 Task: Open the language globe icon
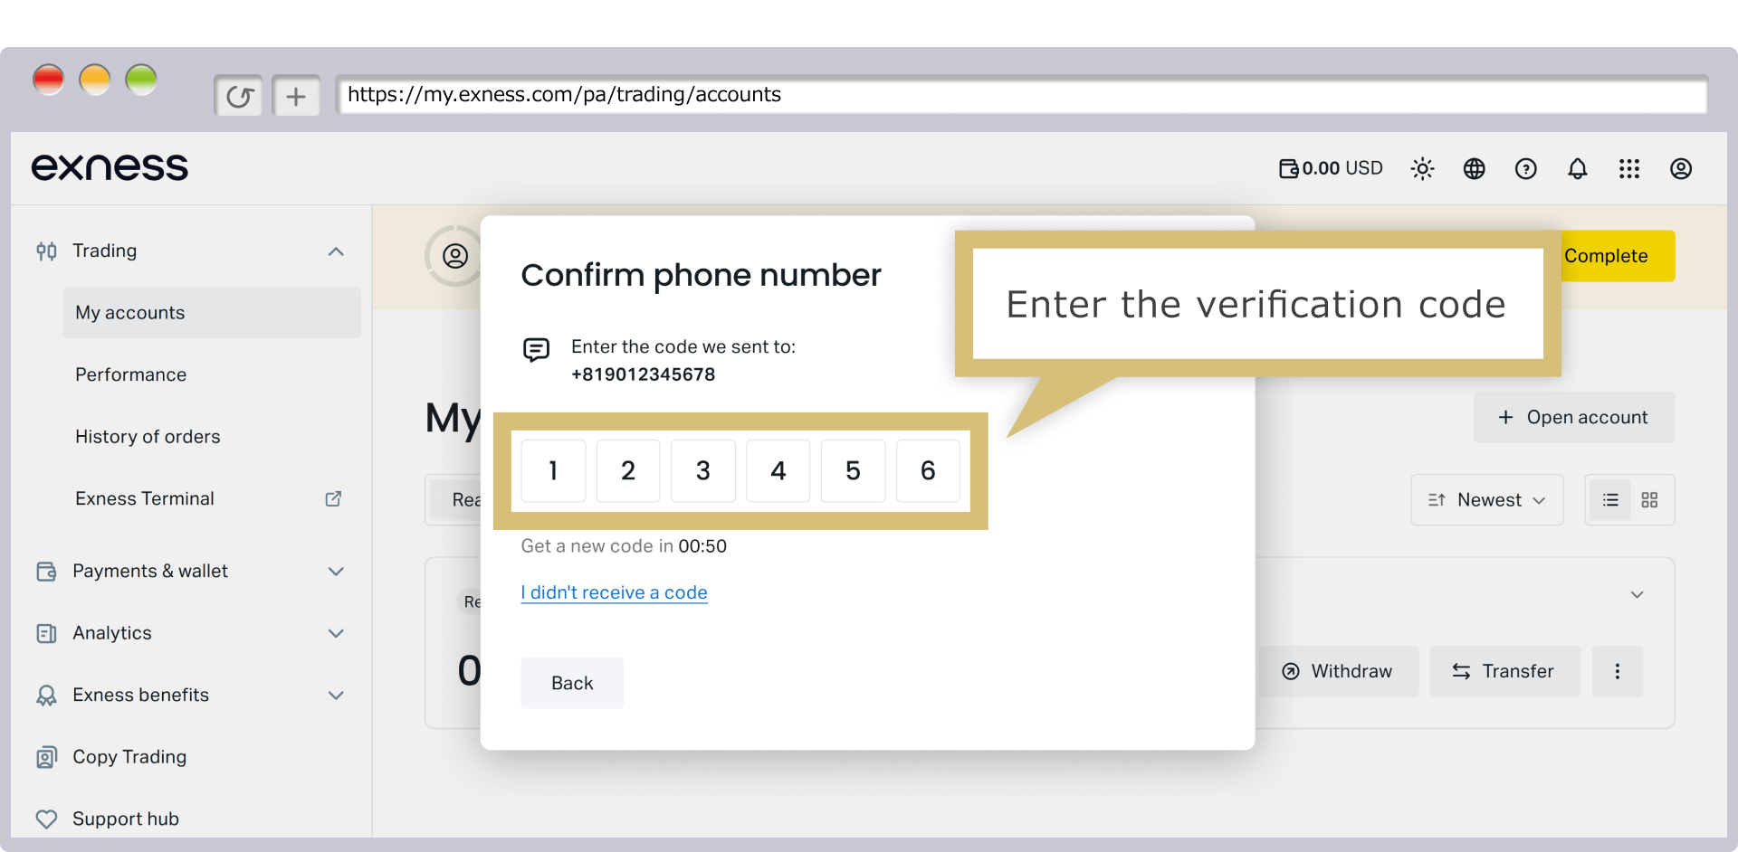(x=1474, y=168)
